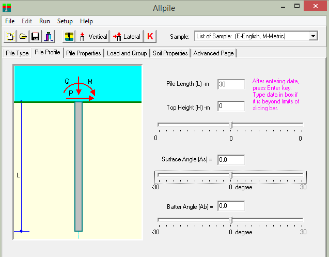The image size is (329, 257).
Task: Click the Save floppy disk icon
Action: [36, 37]
